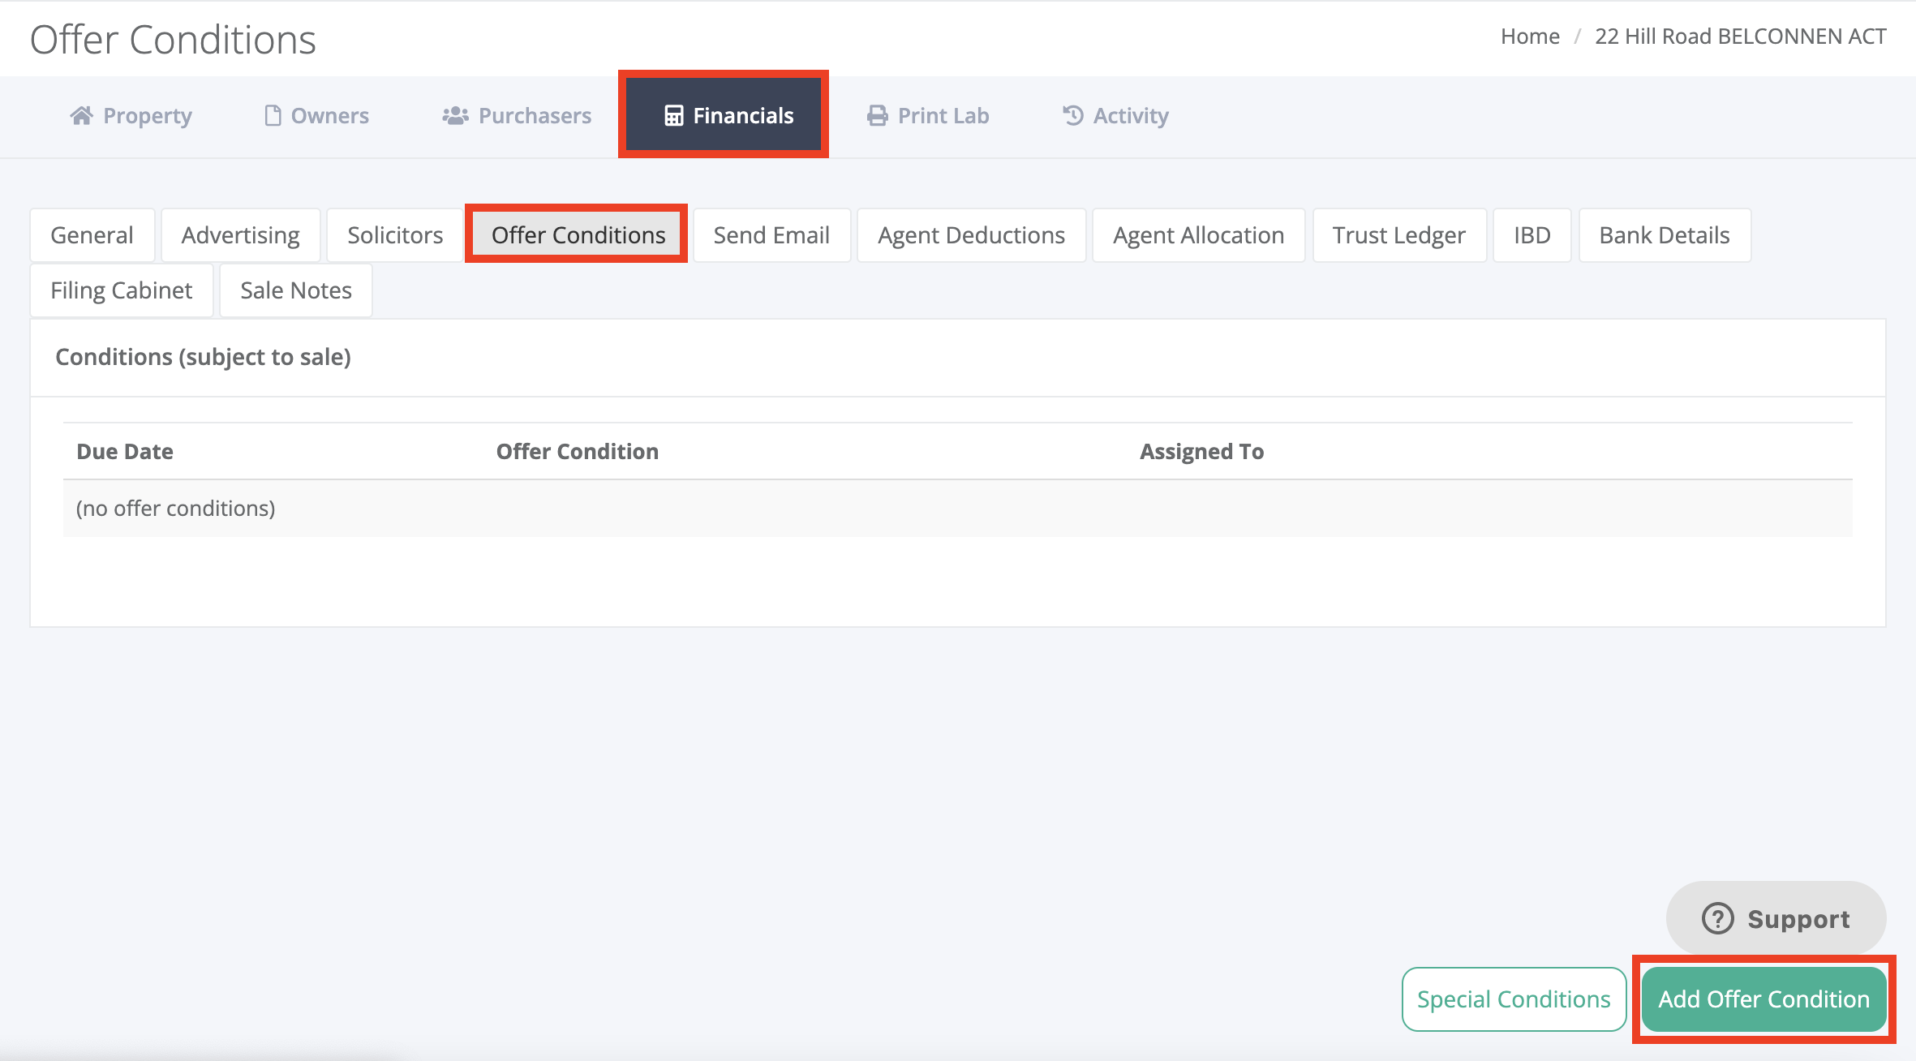
Task: Click the Owners tab document icon
Action: (x=273, y=116)
